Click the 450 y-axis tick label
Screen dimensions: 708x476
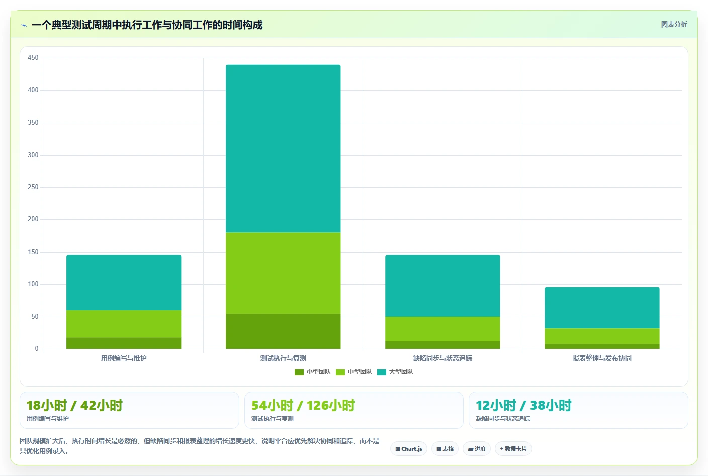pos(33,58)
